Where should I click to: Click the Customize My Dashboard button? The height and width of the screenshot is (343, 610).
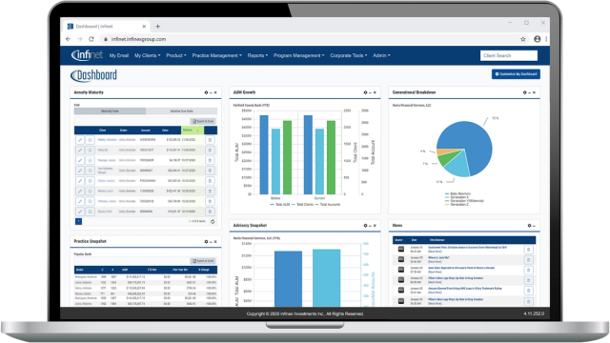click(516, 74)
